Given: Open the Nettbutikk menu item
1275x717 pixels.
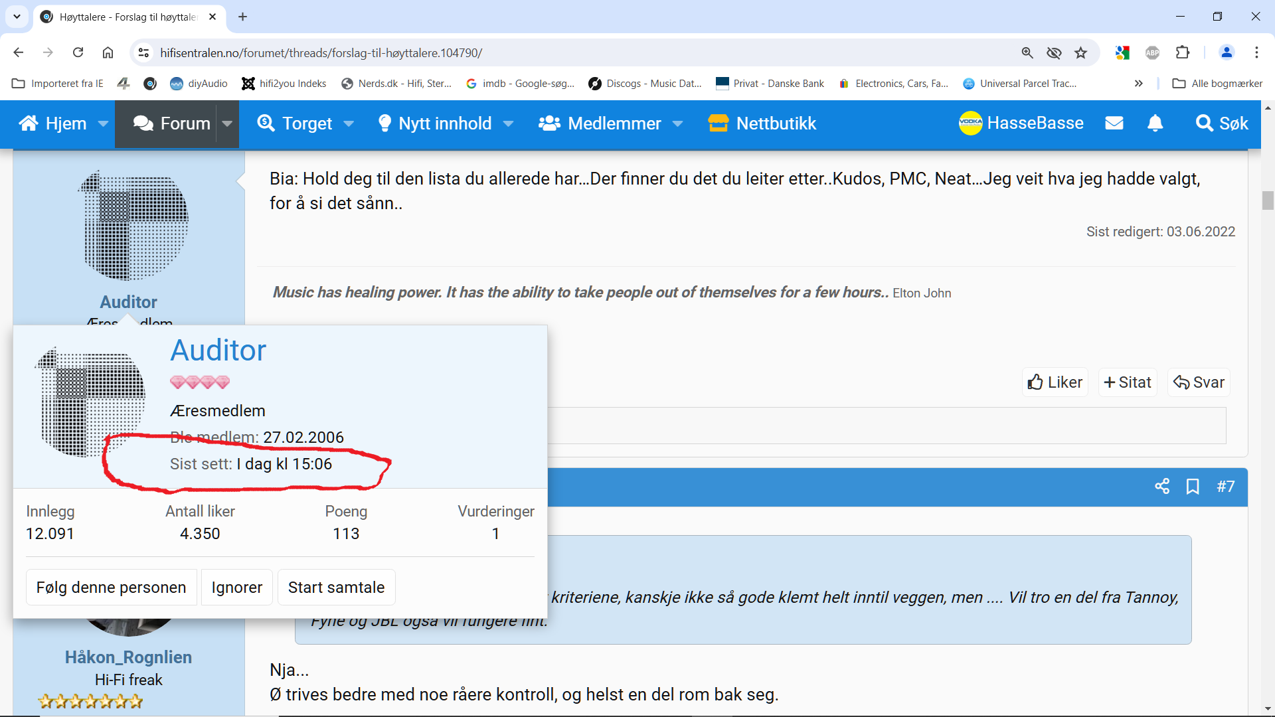Looking at the screenshot, I should (x=762, y=123).
